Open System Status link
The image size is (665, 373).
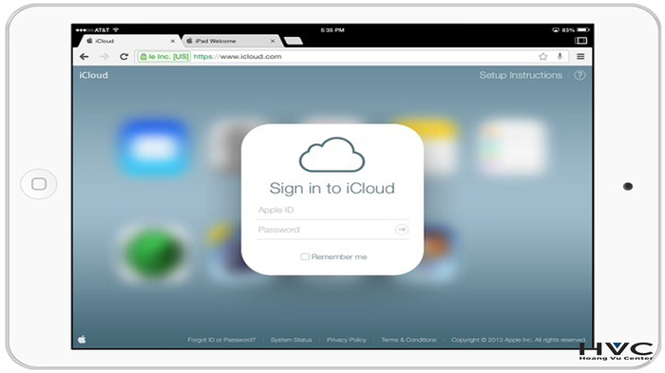pos(291,340)
